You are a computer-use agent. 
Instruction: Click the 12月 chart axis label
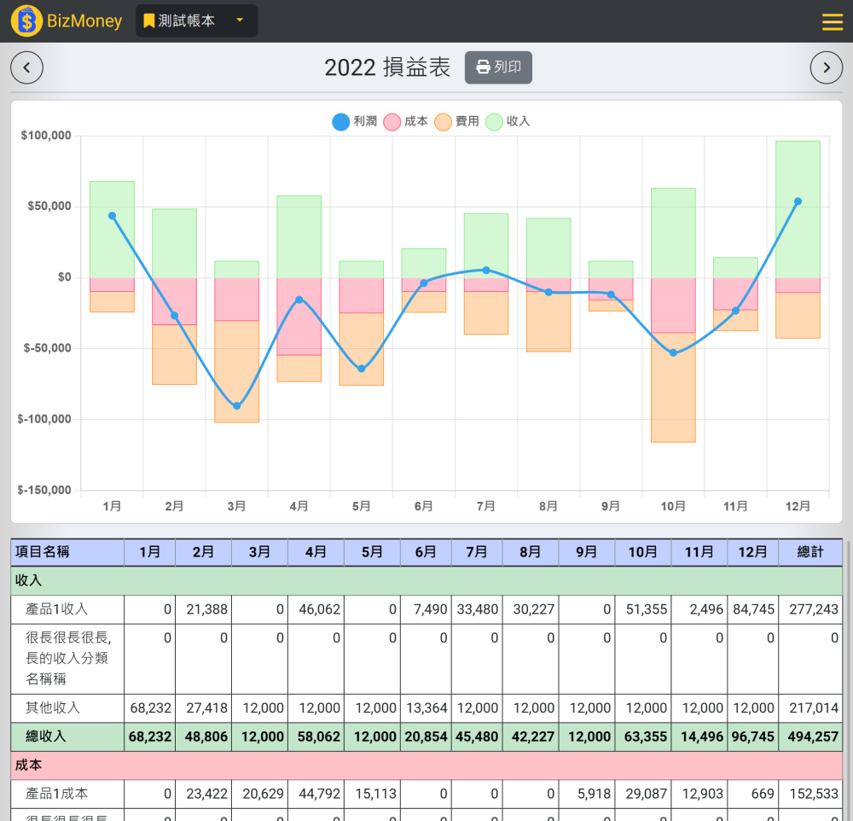[798, 506]
